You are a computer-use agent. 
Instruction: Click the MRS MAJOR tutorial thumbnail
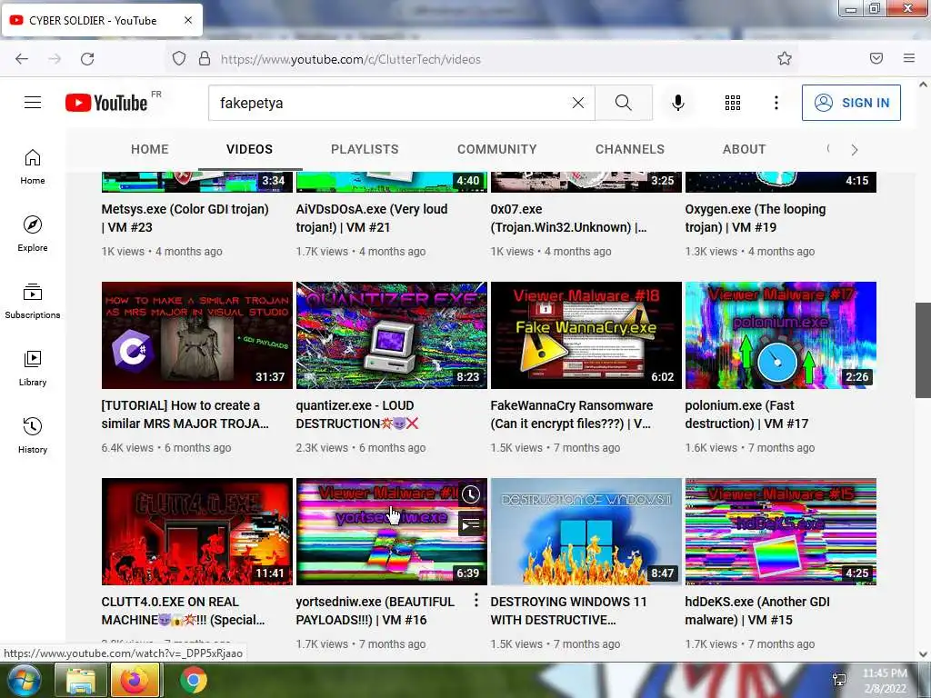(197, 335)
